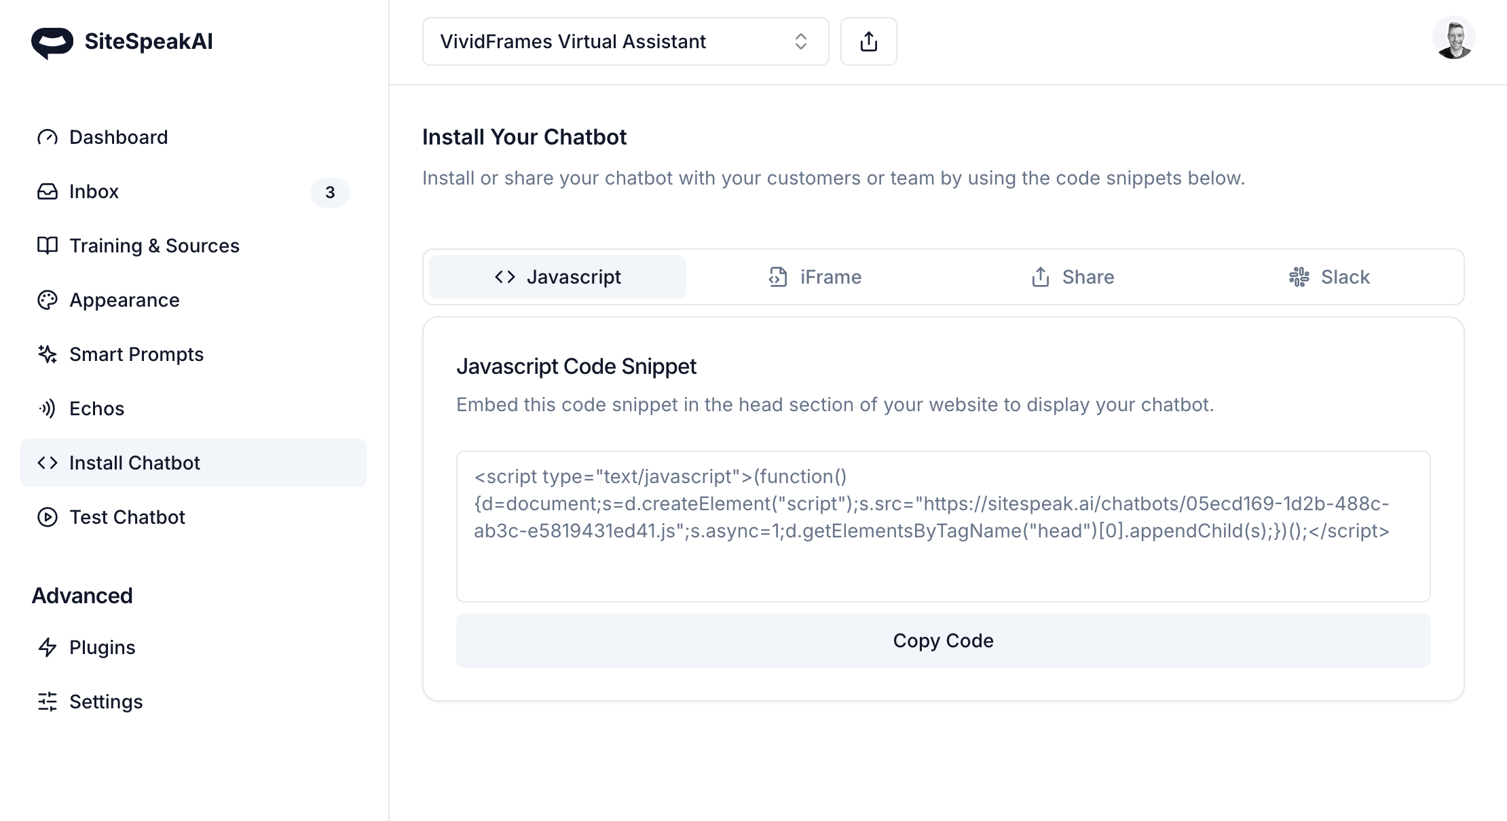Image resolution: width=1507 pixels, height=821 pixels.
Task: Open user profile avatar menu
Action: (1453, 39)
